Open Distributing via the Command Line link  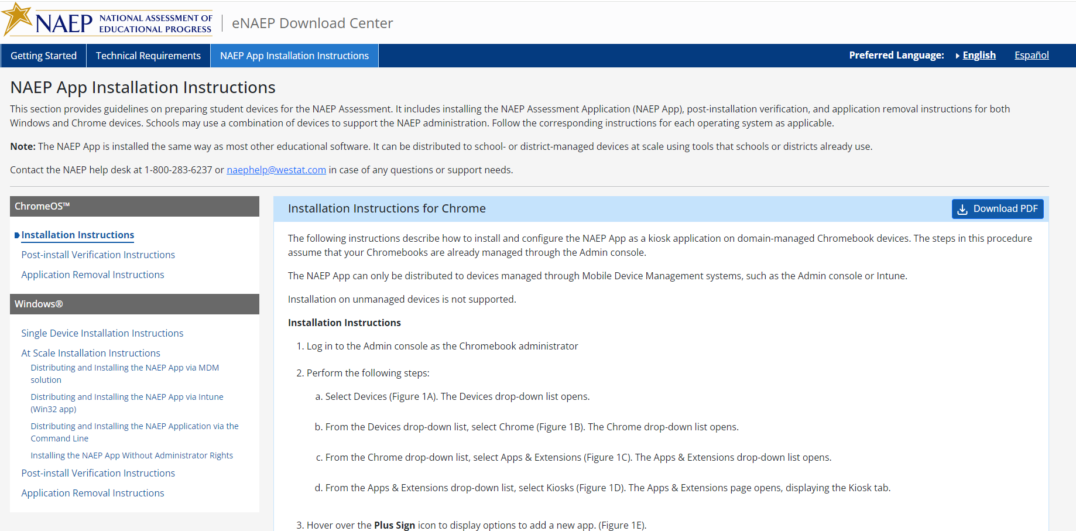tap(135, 432)
